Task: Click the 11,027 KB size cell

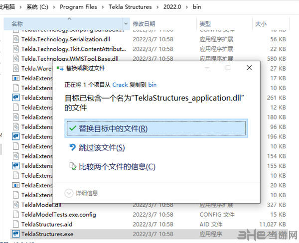Action: tap(273, 224)
